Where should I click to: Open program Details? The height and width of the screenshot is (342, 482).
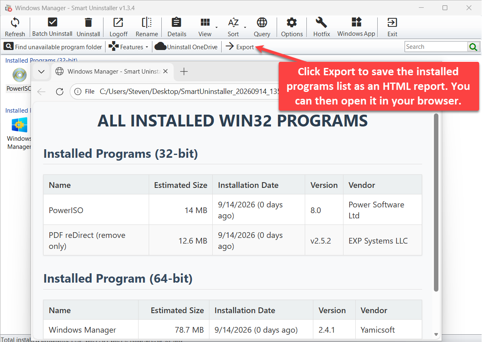[177, 27]
